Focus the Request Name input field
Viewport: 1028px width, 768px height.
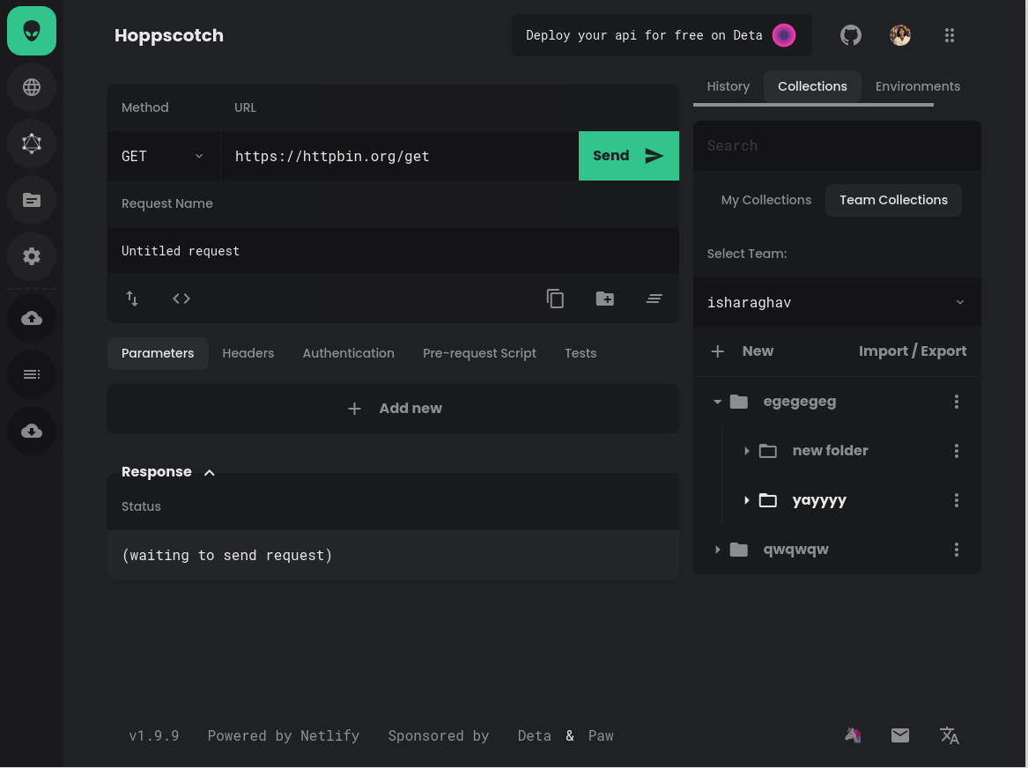click(x=394, y=251)
